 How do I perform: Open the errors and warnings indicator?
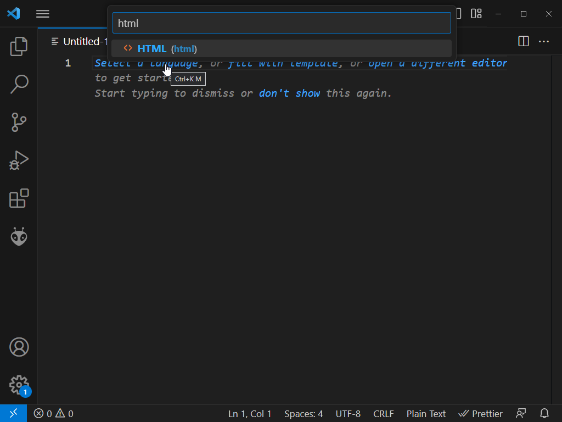point(53,414)
